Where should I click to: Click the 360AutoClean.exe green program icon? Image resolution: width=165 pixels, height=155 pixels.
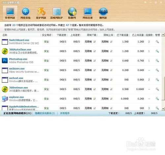(x=5, y=51)
